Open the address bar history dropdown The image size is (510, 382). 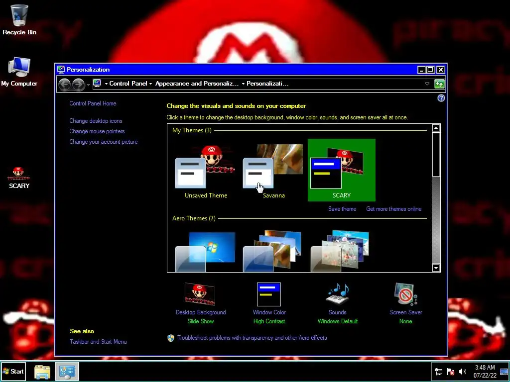(x=427, y=84)
